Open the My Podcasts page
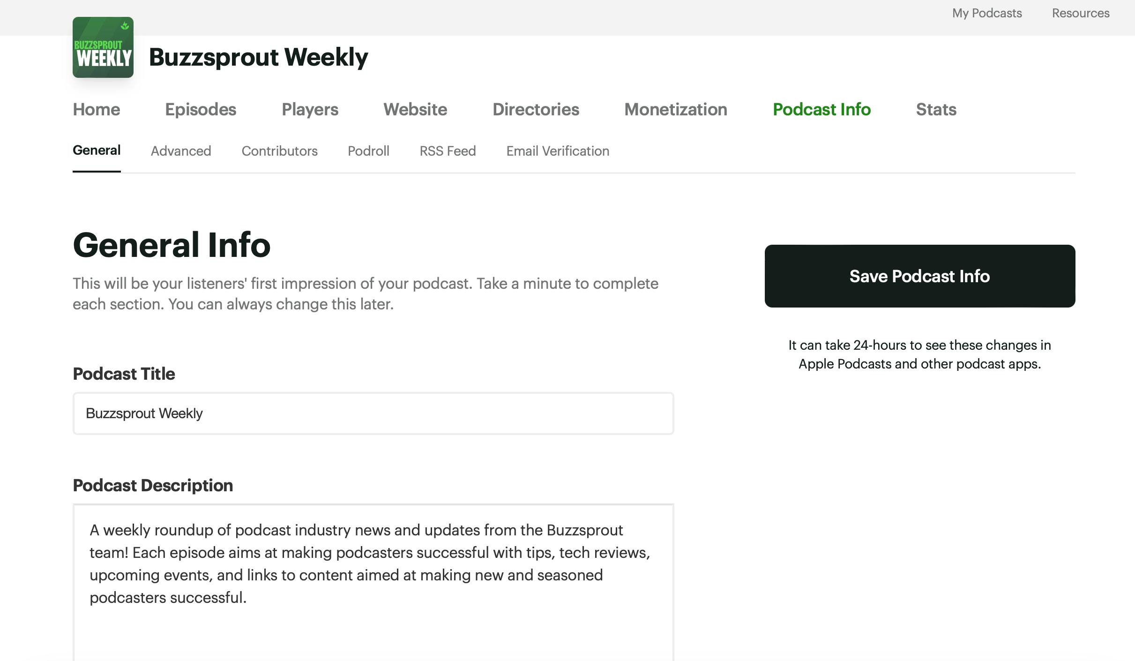Viewport: 1135px width, 661px height. [x=986, y=13]
